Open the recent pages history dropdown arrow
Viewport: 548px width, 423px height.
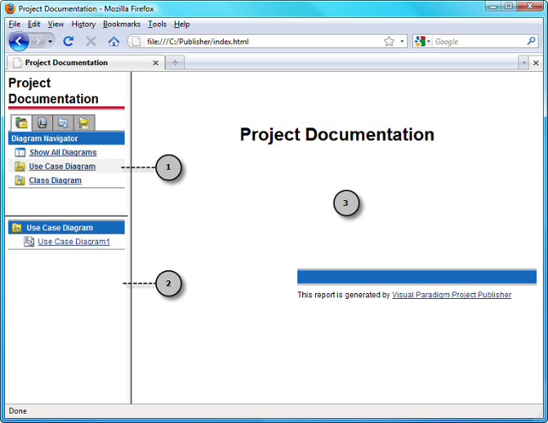point(51,41)
